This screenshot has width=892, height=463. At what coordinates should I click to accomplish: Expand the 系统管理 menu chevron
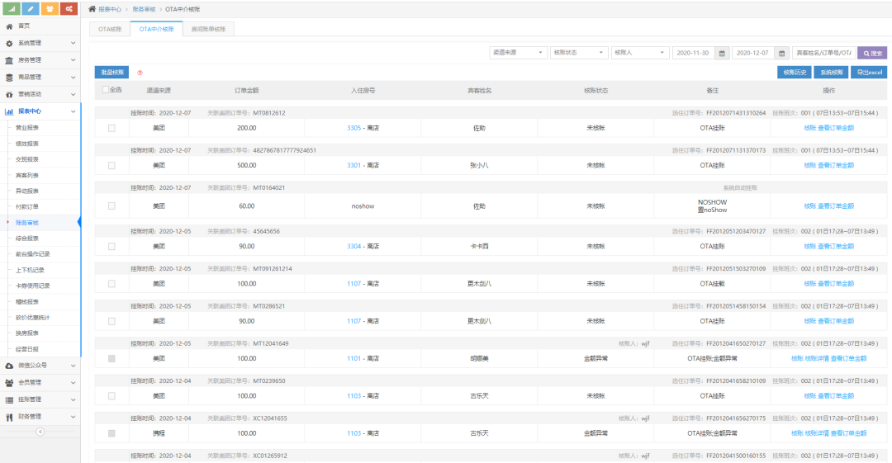[x=73, y=43]
